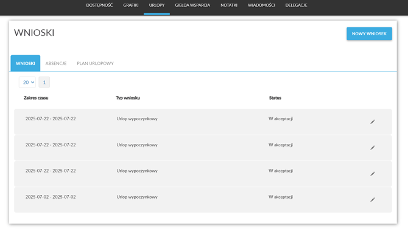Open WIADOMOŚCI in top navigation
The height and width of the screenshot is (229, 408).
pyautogui.click(x=261, y=5)
